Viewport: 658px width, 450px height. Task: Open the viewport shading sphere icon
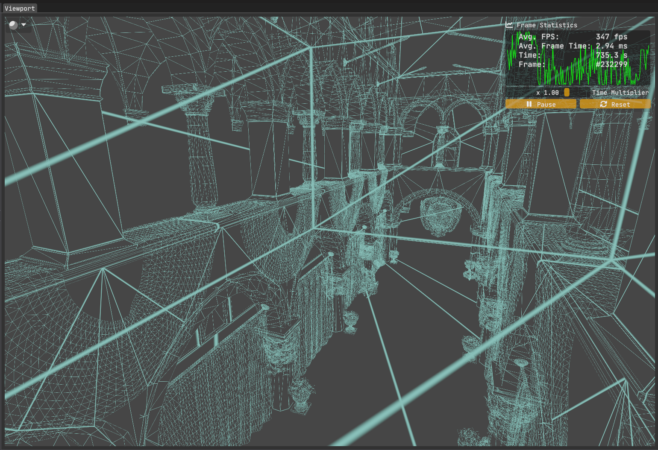[13, 25]
